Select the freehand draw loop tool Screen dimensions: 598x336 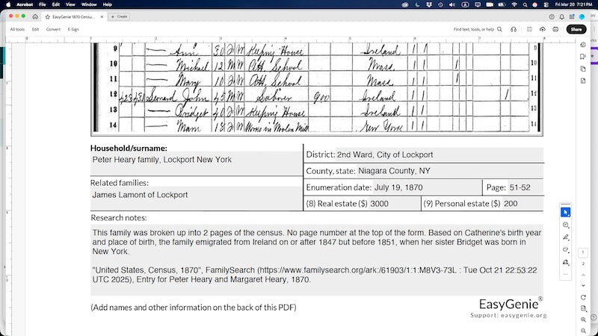(566, 250)
